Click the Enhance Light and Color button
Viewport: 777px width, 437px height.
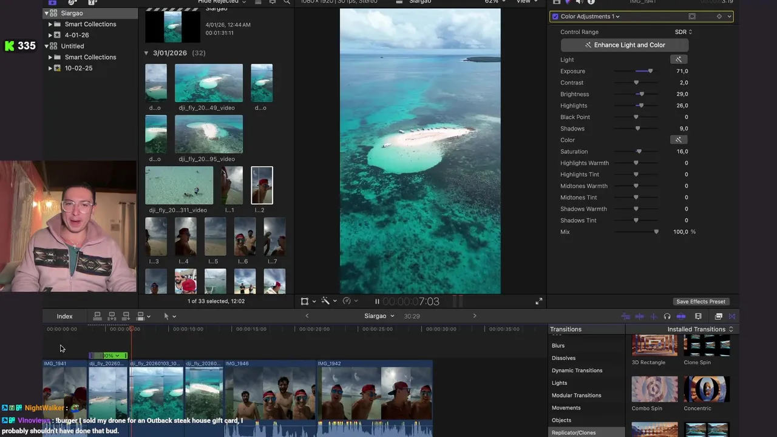coord(625,45)
